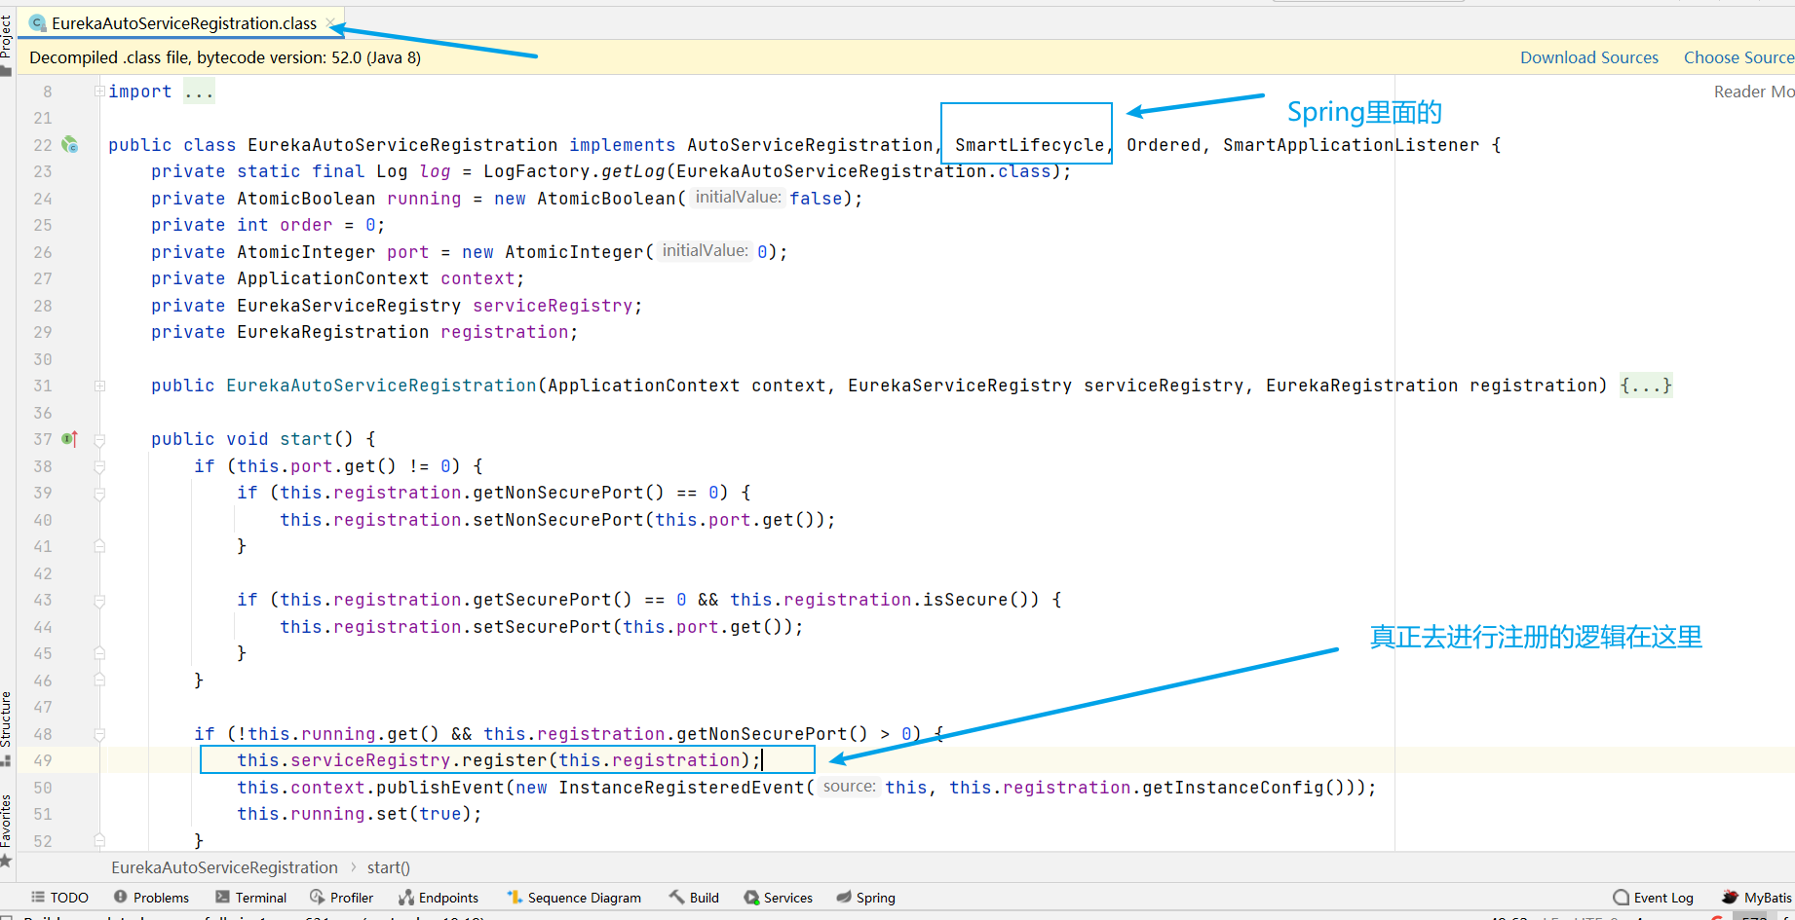1795x920 pixels.
Task: Click EurekaAutoServiceRegistration in the breadcrumb bar
Action: pos(224,867)
